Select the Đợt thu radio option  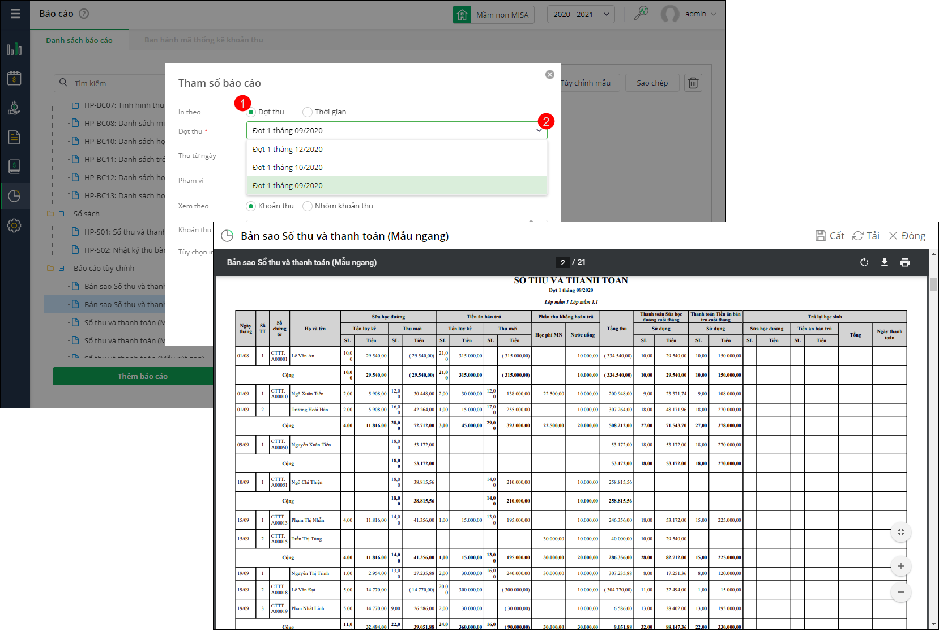click(x=251, y=112)
